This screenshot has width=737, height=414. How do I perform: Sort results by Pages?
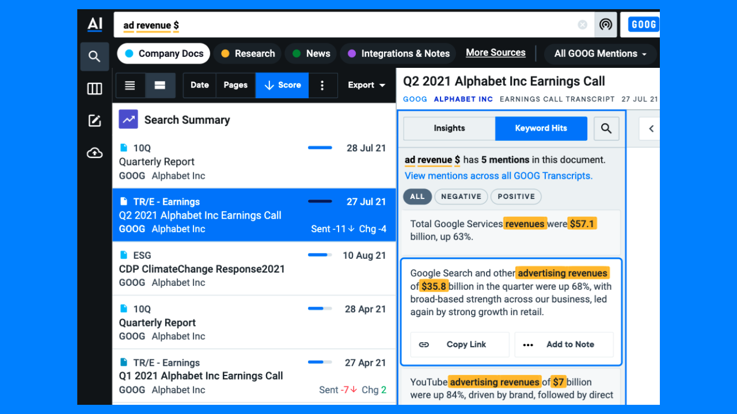(x=235, y=85)
